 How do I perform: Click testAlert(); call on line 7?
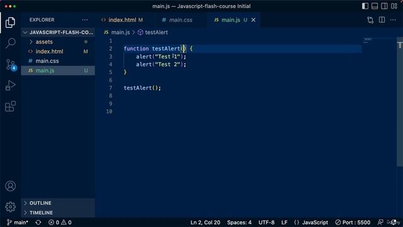[x=142, y=88]
